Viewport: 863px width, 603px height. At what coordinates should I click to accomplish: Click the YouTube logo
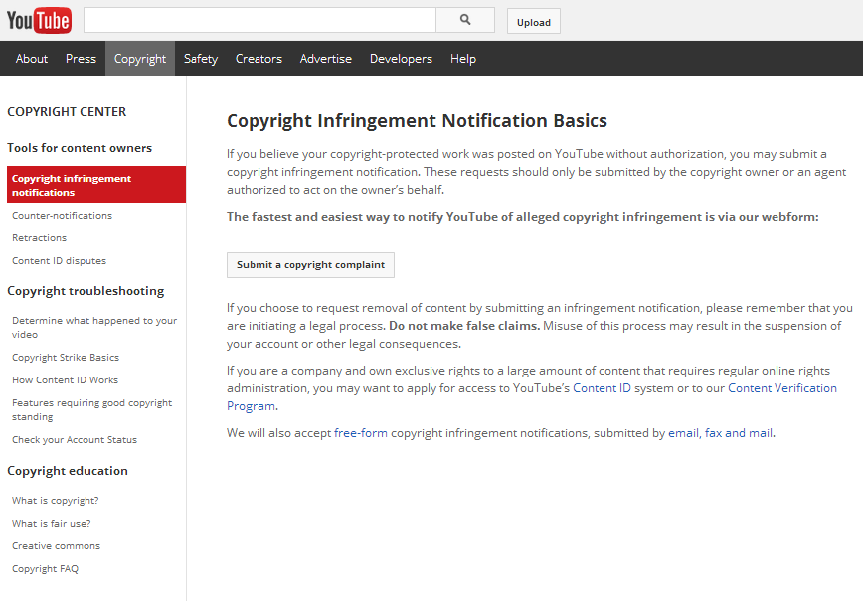click(39, 20)
